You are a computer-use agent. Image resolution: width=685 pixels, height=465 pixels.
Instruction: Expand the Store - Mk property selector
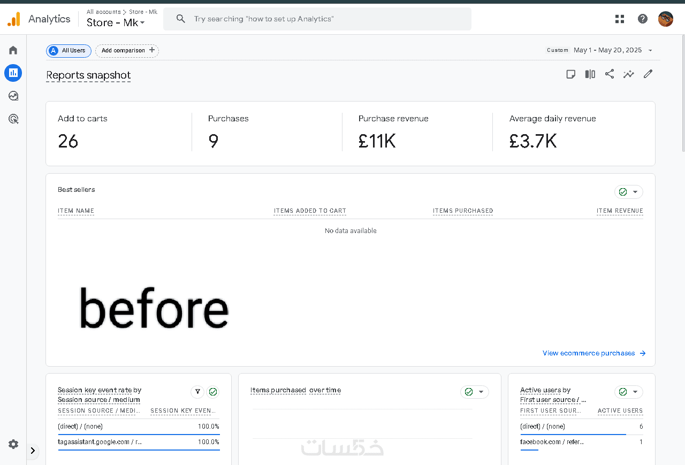(116, 22)
